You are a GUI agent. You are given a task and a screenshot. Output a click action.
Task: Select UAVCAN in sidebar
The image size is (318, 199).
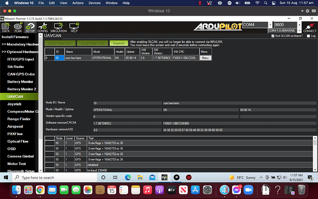tap(19, 96)
